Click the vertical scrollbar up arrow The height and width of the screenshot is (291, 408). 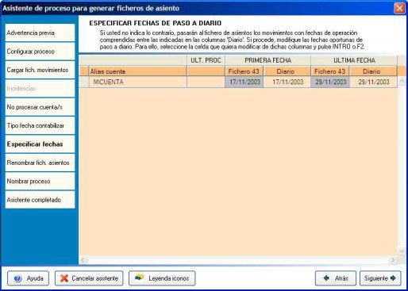[402, 81]
